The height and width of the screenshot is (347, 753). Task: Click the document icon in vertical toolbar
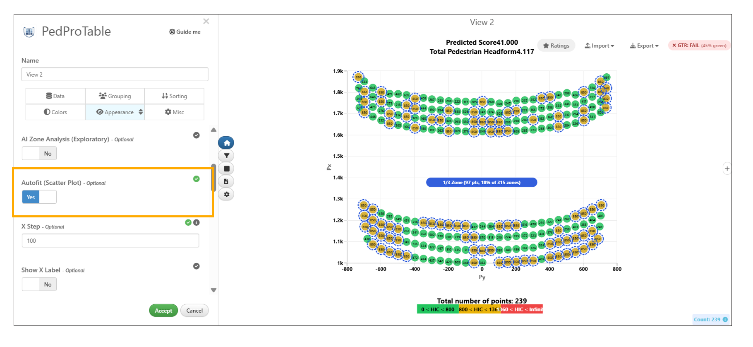(226, 181)
